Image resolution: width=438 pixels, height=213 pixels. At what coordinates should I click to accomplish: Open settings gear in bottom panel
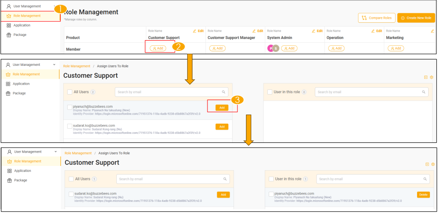(433, 164)
